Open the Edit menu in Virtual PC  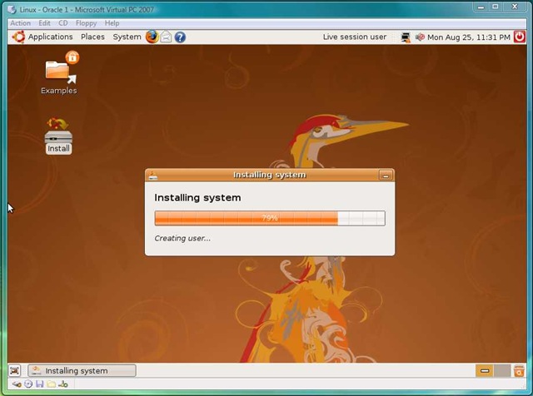[44, 23]
